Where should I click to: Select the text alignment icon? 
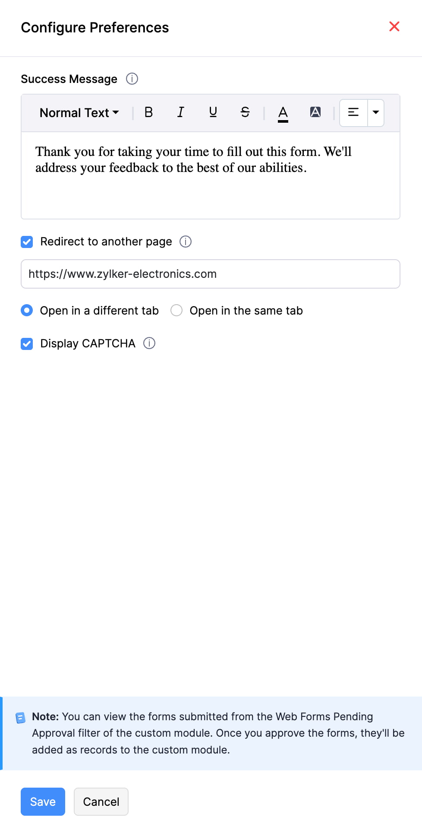[353, 112]
